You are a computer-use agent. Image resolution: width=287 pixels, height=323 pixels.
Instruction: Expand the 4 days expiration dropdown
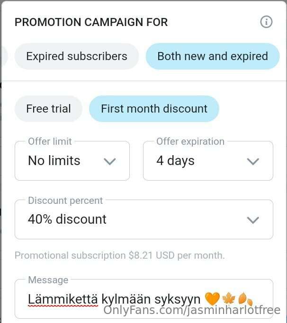coord(208,161)
